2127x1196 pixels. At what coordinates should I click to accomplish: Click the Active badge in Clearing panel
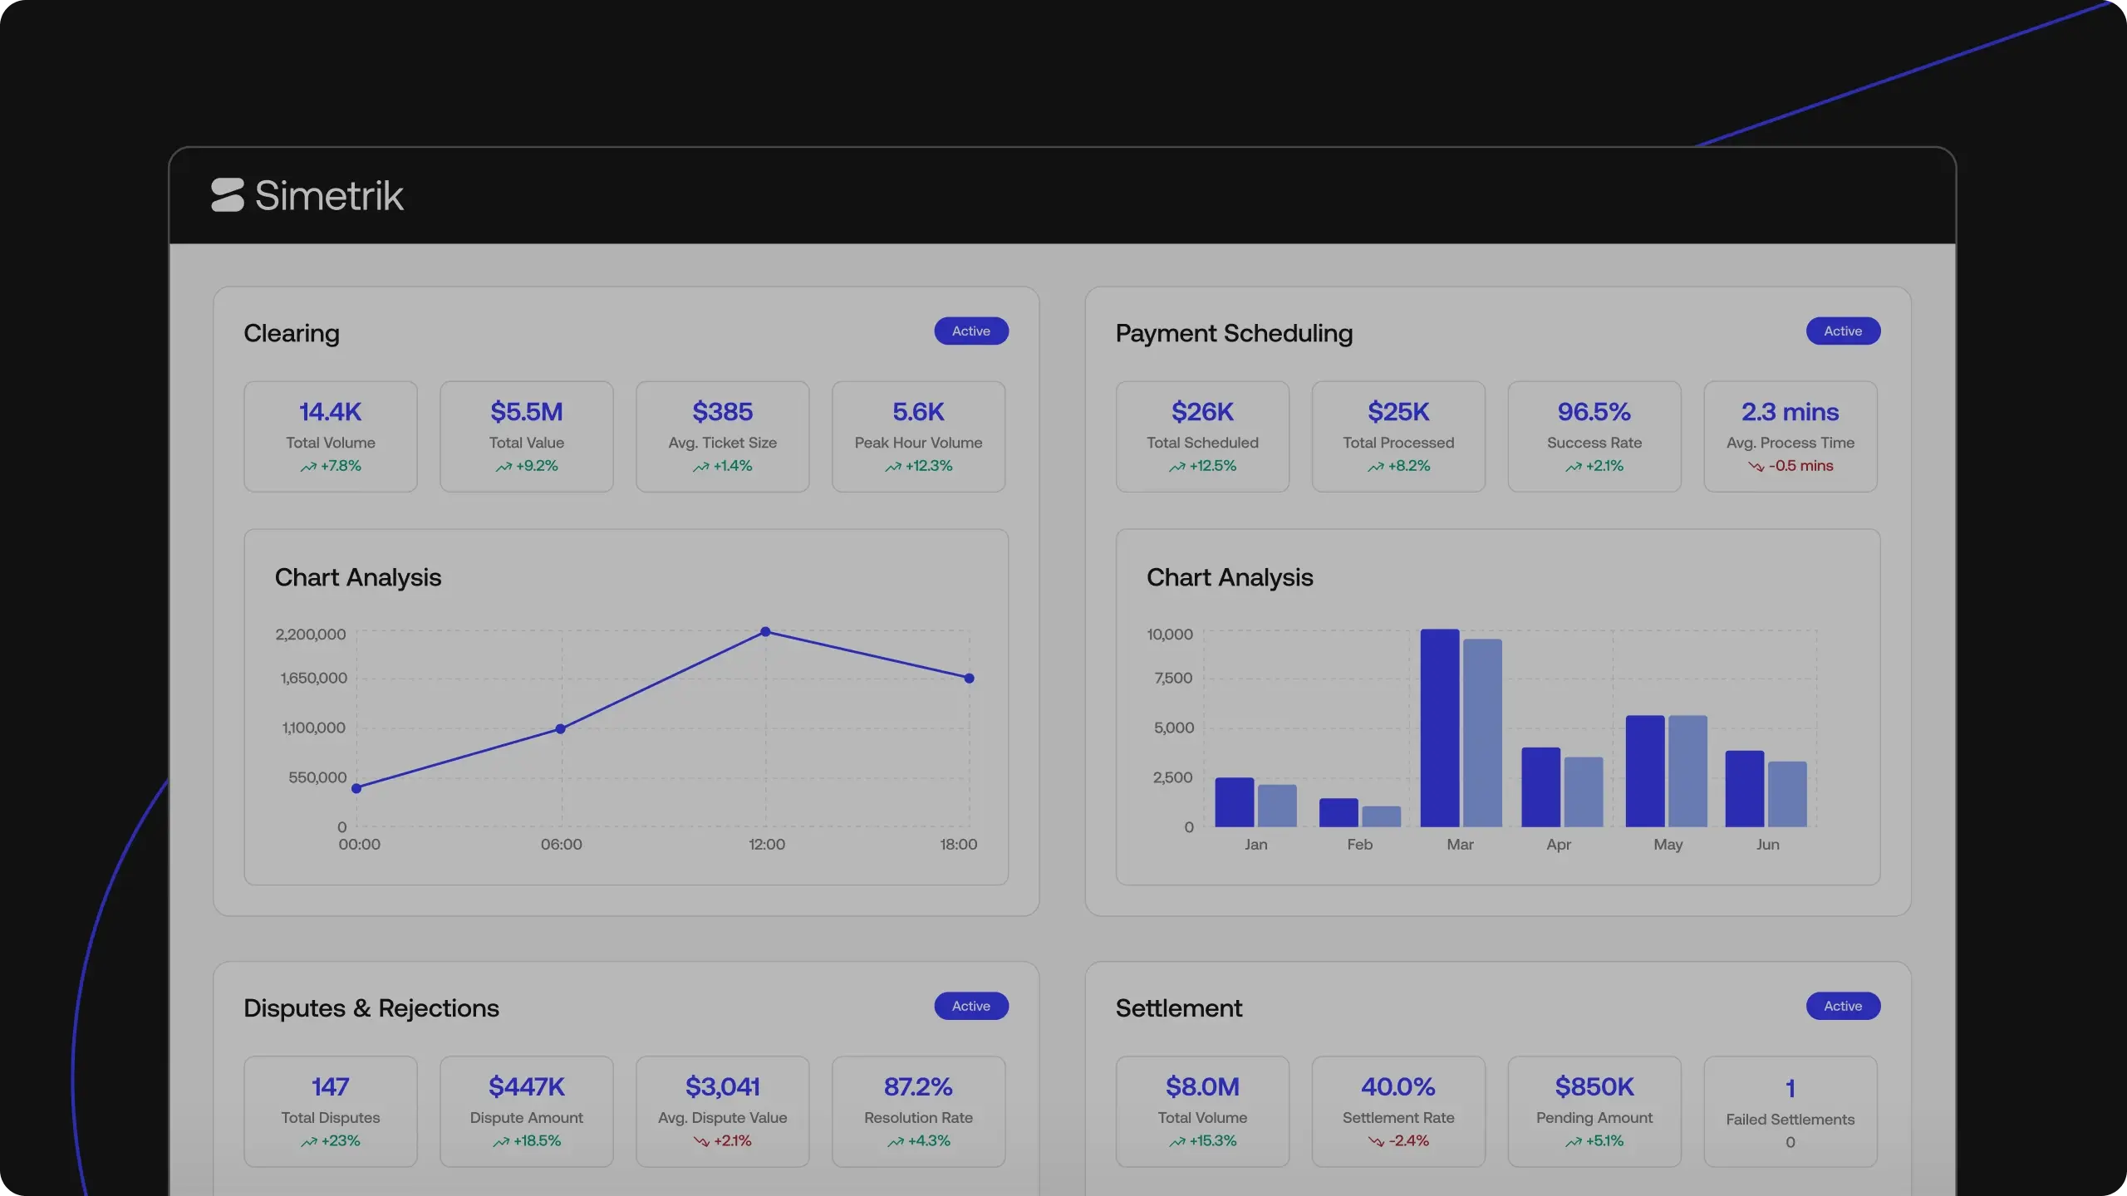970,331
